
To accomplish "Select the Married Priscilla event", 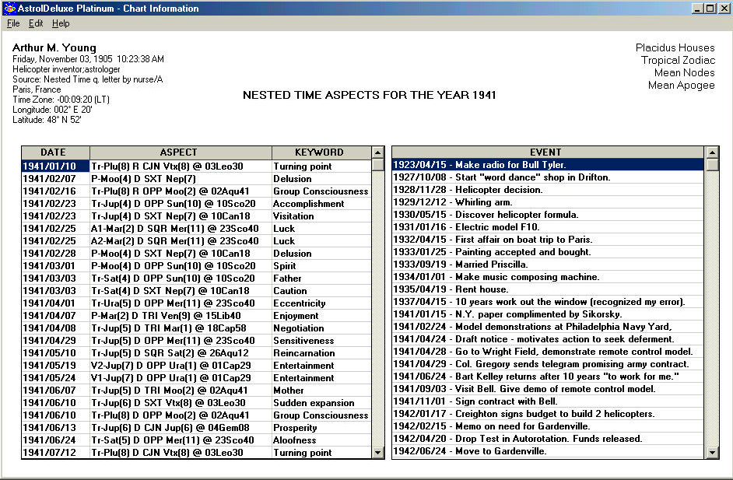I will point(547,265).
